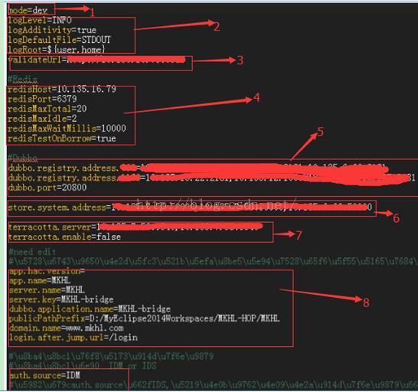Click the #need edit comment
The image size is (418, 392).
tap(32, 251)
